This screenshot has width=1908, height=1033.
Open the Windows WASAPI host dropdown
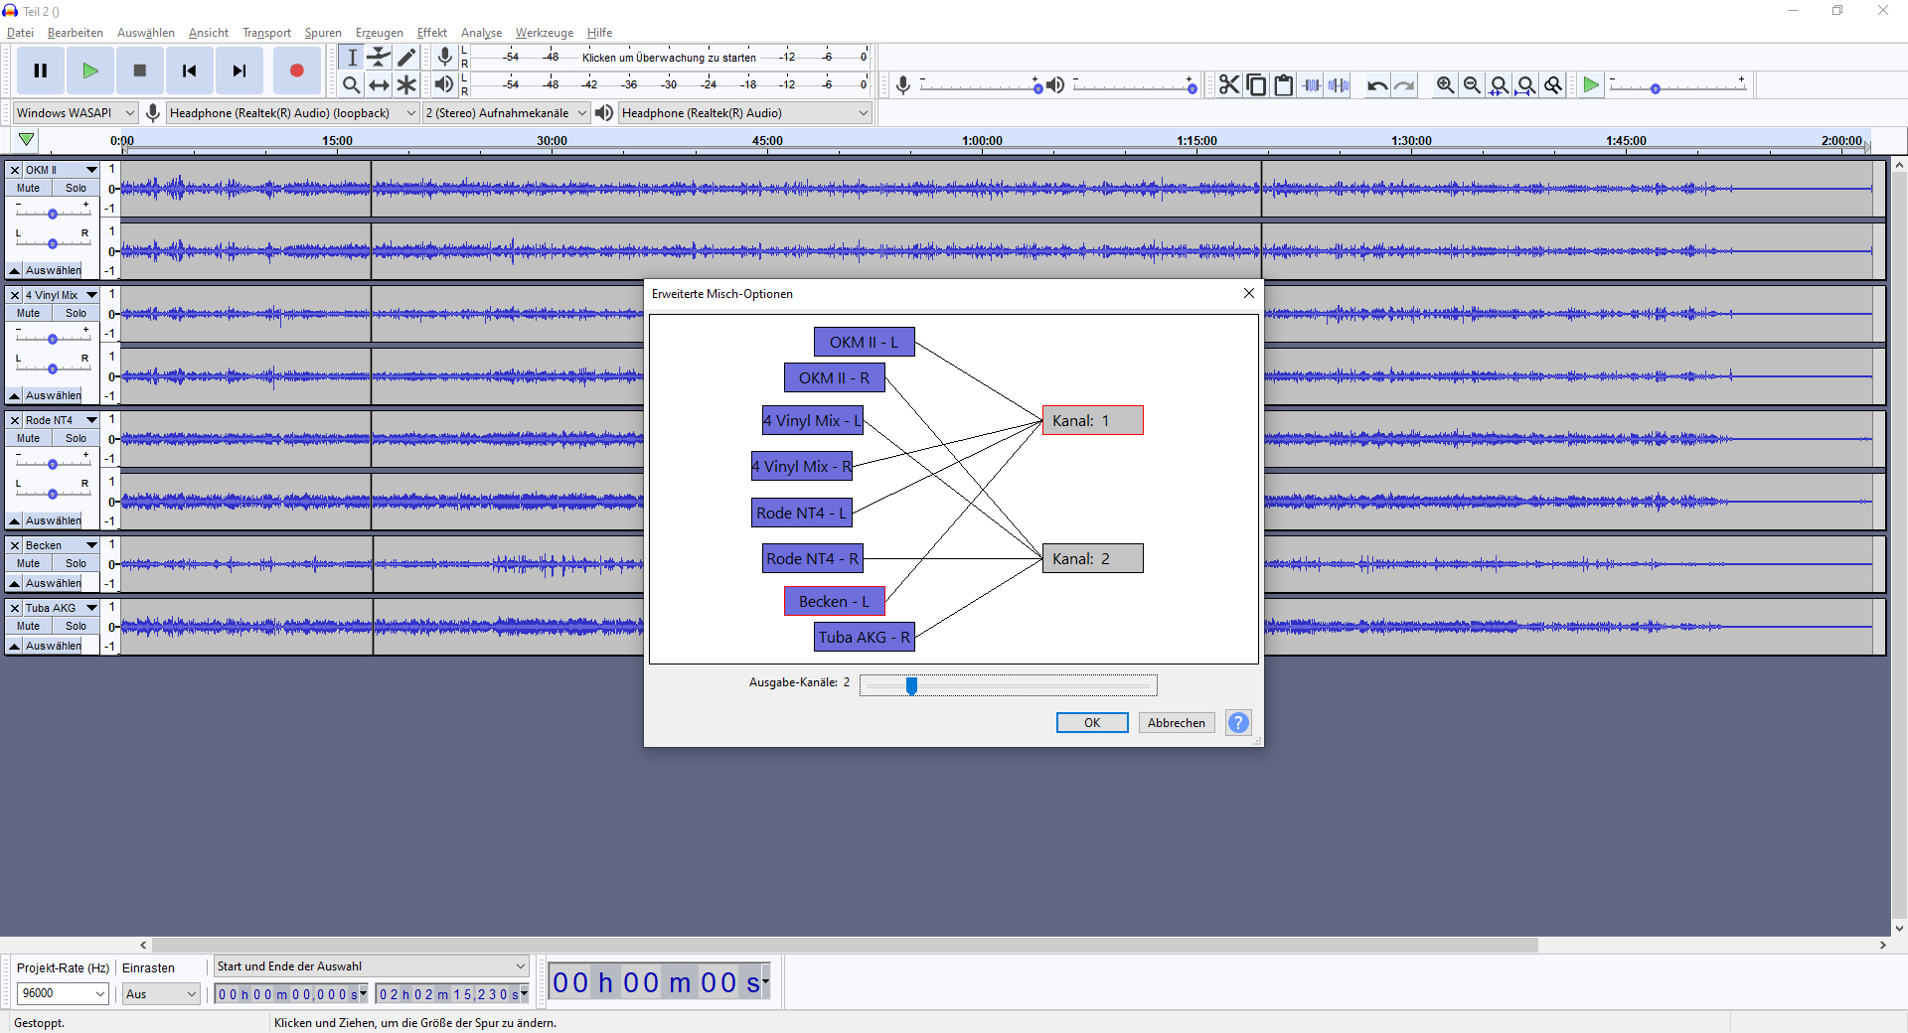tap(75, 113)
